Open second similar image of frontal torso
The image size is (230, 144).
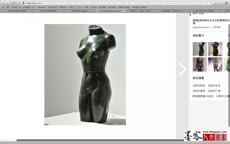[215, 49]
